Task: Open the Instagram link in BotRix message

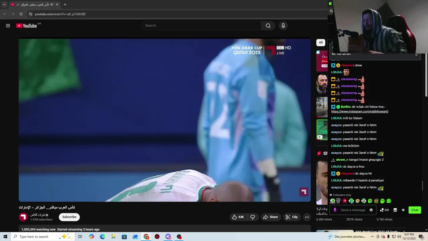Action: click(x=359, y=111)
